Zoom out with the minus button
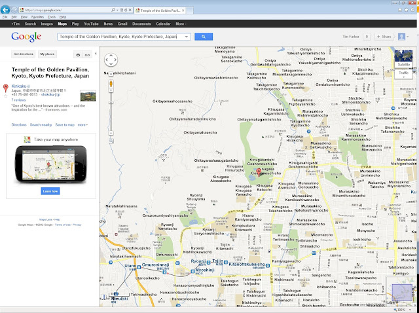 [111, 133]
